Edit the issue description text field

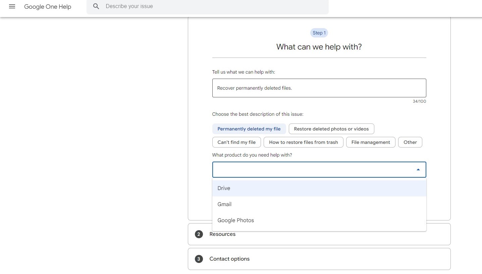click(319, 88)
